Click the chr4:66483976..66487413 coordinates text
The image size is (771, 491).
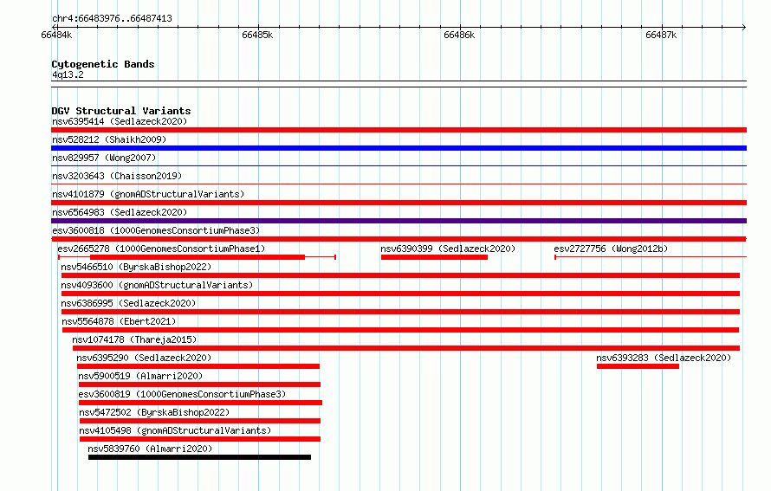tap(112, 18)
